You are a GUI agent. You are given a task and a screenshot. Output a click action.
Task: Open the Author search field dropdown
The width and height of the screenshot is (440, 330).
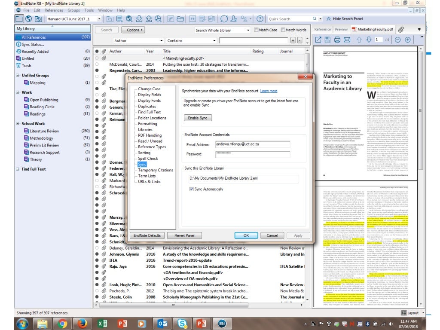point(162,40)
